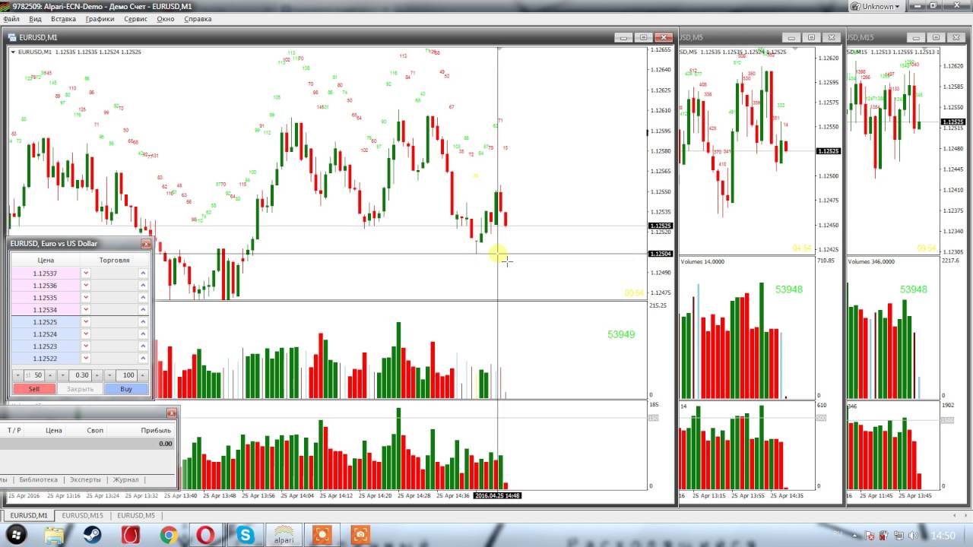Image resolution: width=973 pixels, height=547 pixels.
Task: Click the red down chevron beside 1.12534
Action: pos(86,309)
